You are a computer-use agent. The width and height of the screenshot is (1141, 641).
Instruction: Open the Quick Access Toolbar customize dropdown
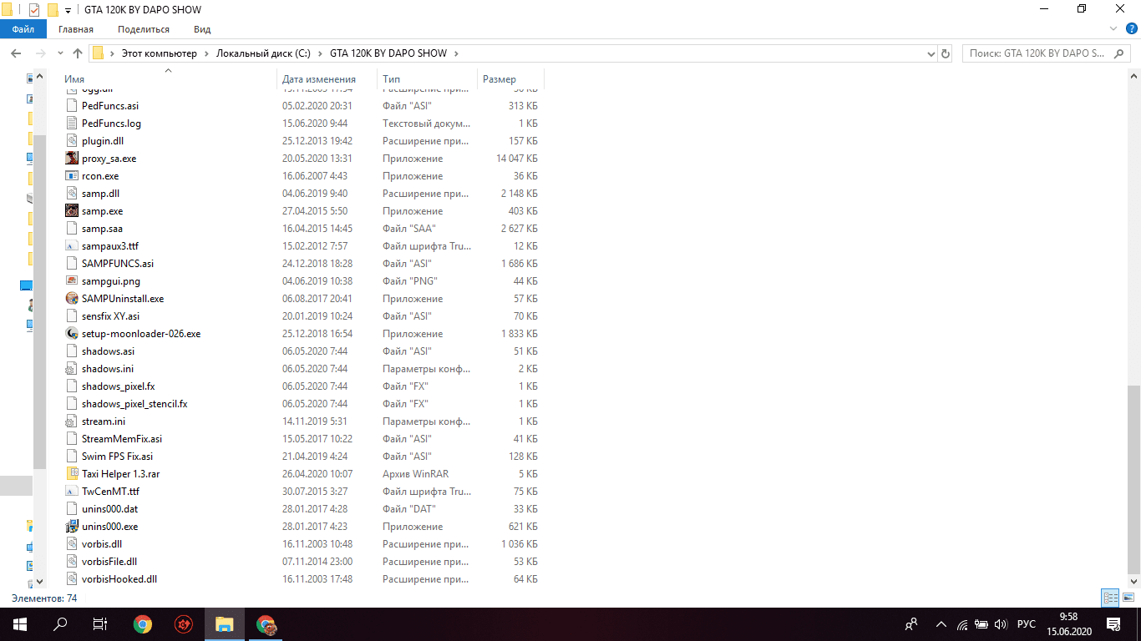[68, 10]
